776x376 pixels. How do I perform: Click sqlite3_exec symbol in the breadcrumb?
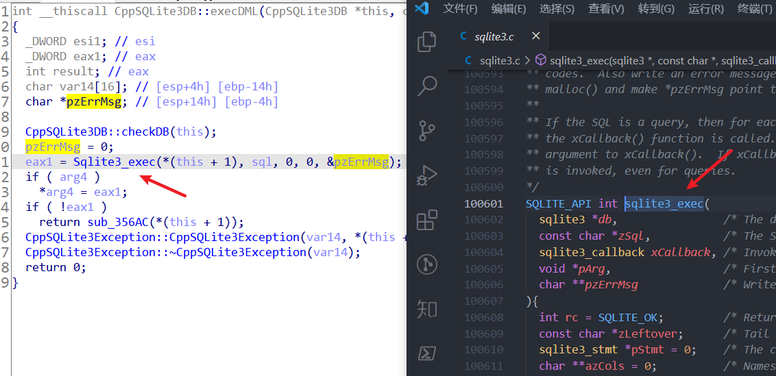[x=663, y=61]
